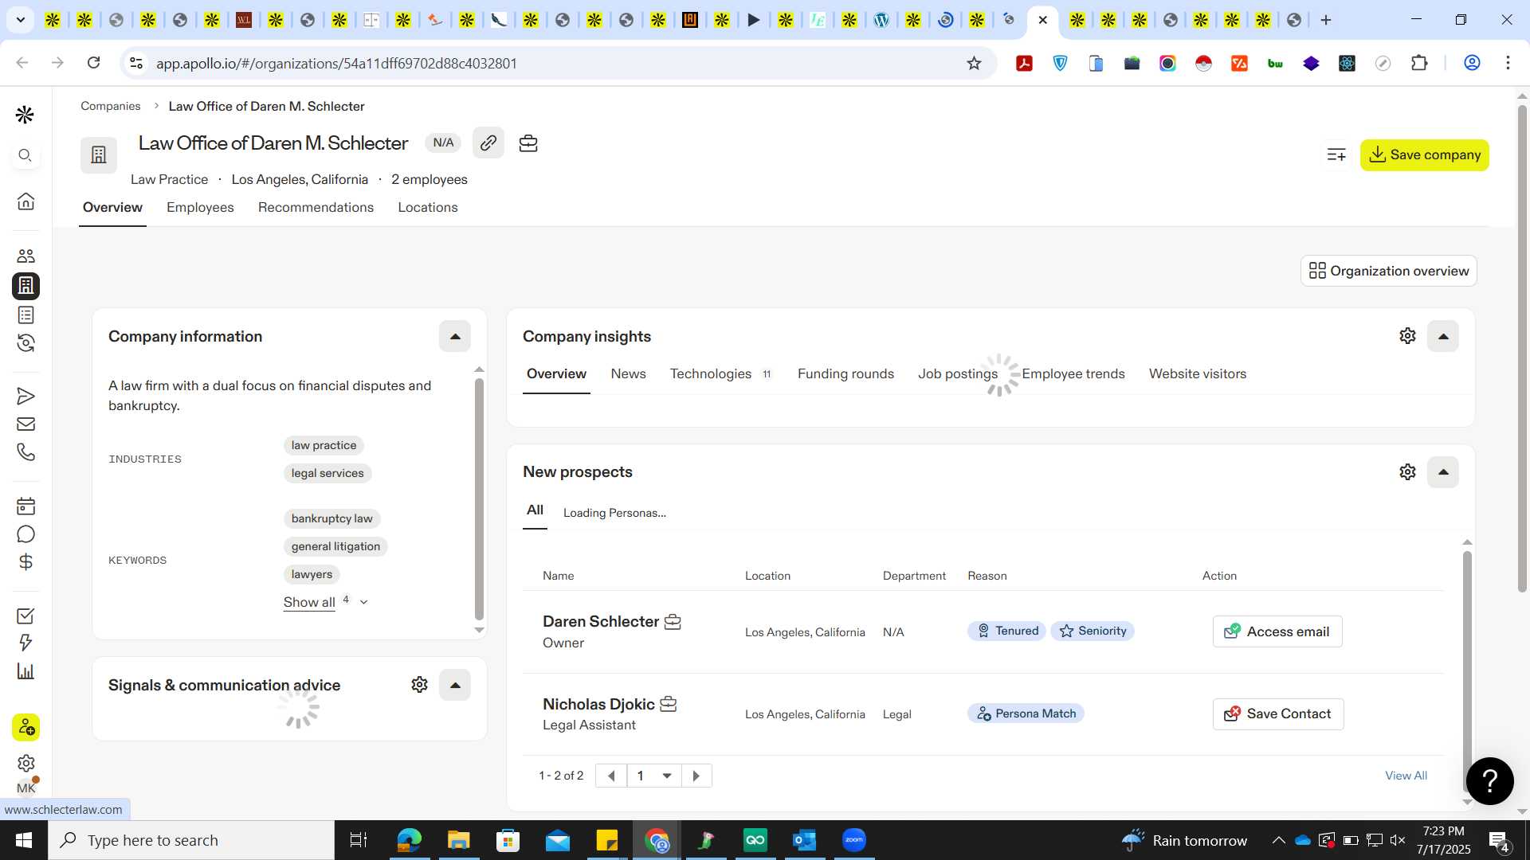Collapse the Company information panel

click(x=455, y=336)
